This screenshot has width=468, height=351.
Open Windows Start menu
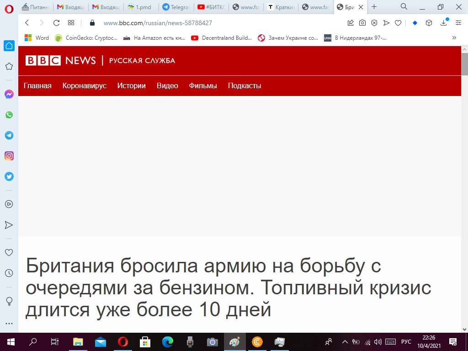coord(11,342)
